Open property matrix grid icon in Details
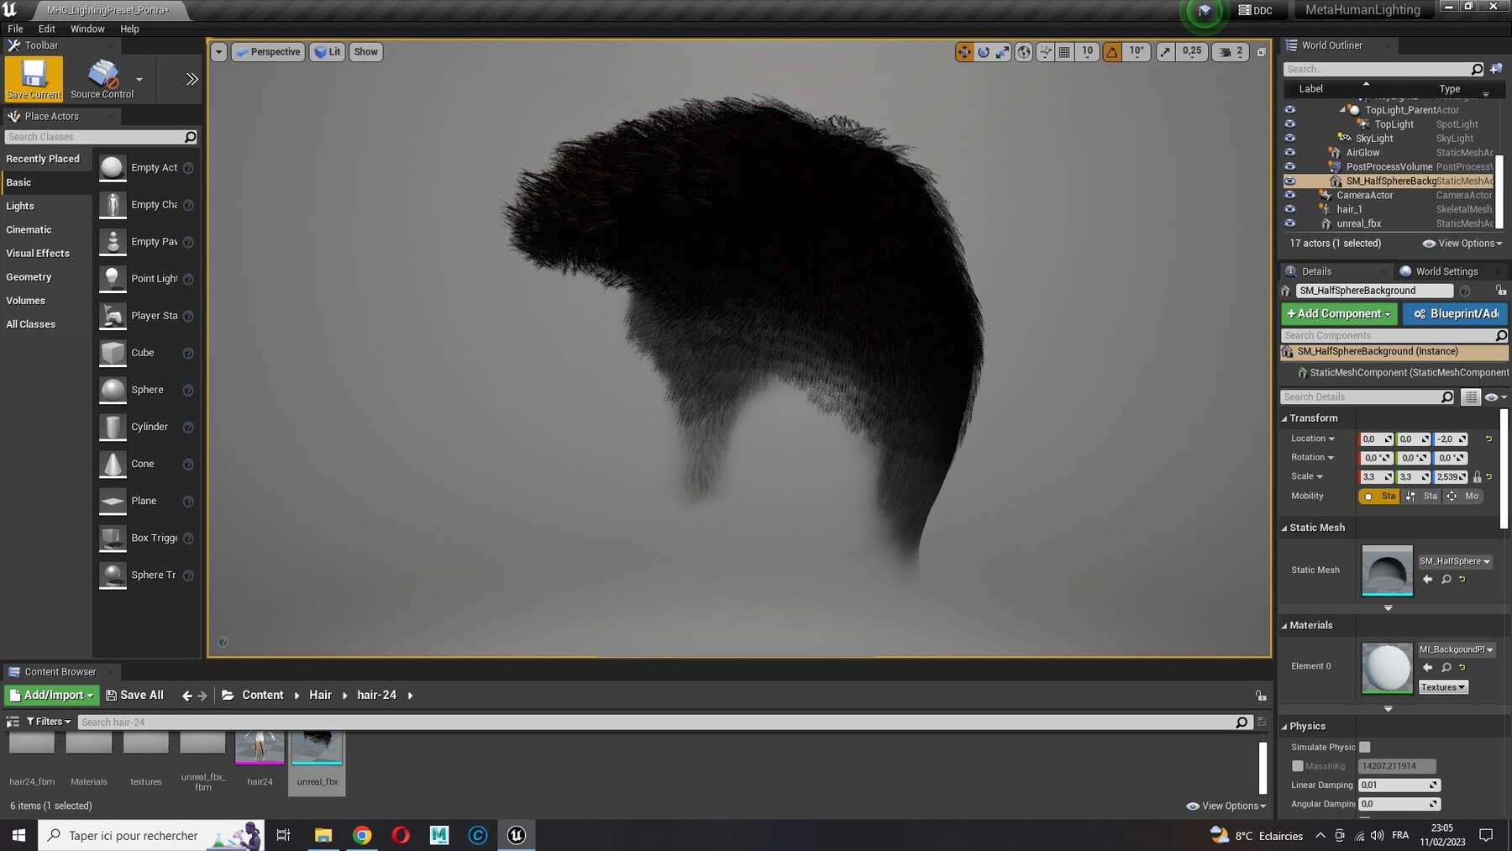1512x851 pixels. [x=1471, y=397]
